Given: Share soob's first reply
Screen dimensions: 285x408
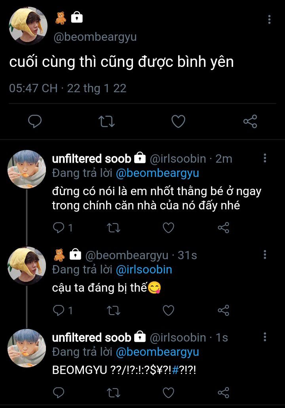Looking at the screenshot, I should pyautogui.click(x=224, y=228).
